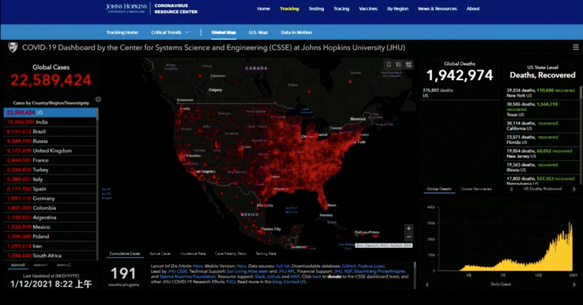Open the hamburger menu on the dashboard
Image resolution: width=583 pixels, height=305 pixels.
pos(576,47)
